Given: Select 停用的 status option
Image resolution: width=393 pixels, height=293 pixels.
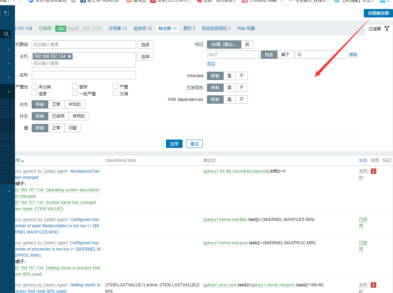Looking at the screenshot, I should click(79, 116).
